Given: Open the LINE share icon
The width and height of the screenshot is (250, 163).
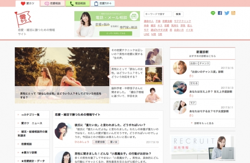Looking at the screenshot, I should pos(213,13).
